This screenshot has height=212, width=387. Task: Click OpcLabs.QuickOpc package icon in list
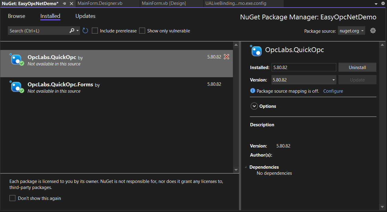(x=17, y=59)
